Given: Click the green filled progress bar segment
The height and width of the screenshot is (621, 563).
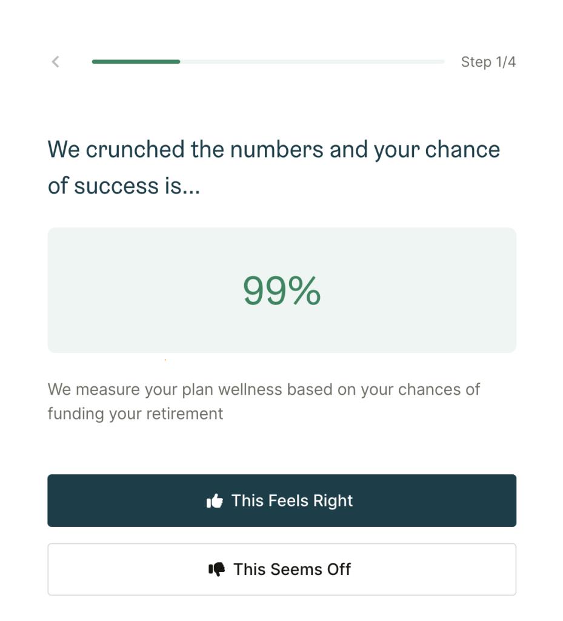Looking at the screenshot, I should pyautogui.click(x=136, y=62).
